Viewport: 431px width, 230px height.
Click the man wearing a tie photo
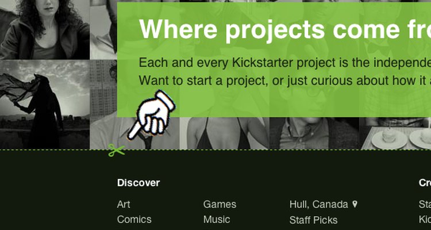pos(134,133)
